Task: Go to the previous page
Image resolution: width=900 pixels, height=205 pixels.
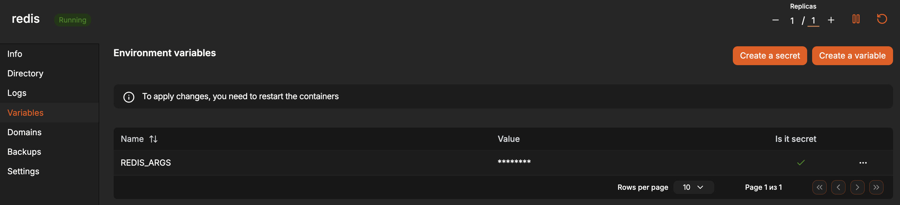Action: (x=838, y=187)
